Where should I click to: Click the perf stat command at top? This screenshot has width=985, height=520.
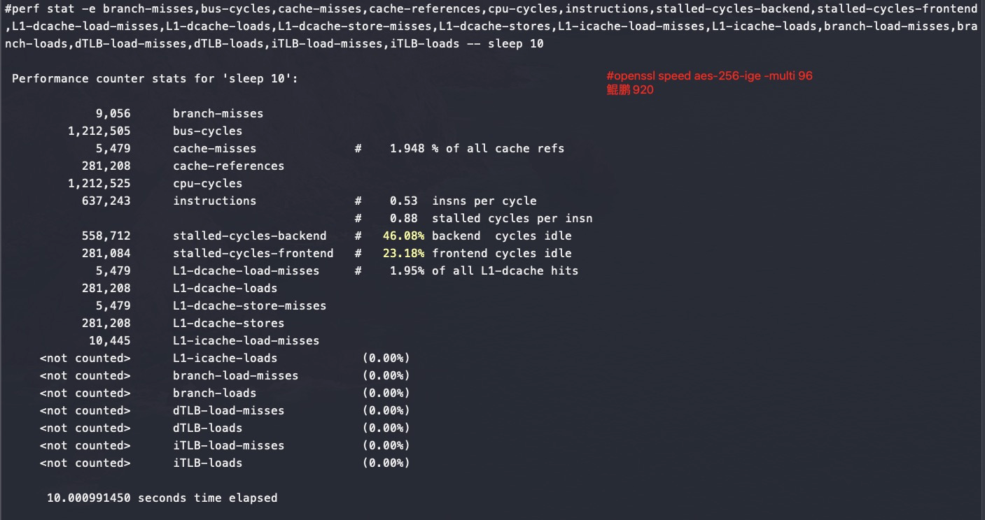[491, 26]
